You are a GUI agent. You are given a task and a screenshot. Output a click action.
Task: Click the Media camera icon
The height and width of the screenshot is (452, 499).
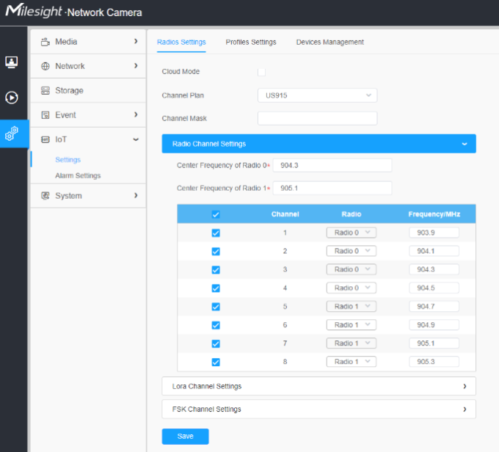point(45,42)
